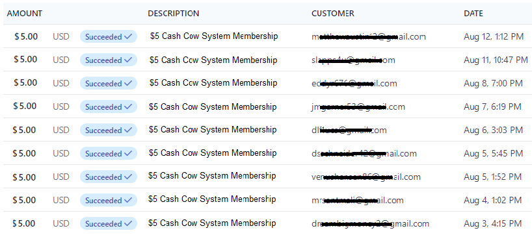Click the Succeeded checkmark for Aug 7 payment
The width and height of the screenshot is (532, 237).
pyautogui.click(x=128, y=107)
